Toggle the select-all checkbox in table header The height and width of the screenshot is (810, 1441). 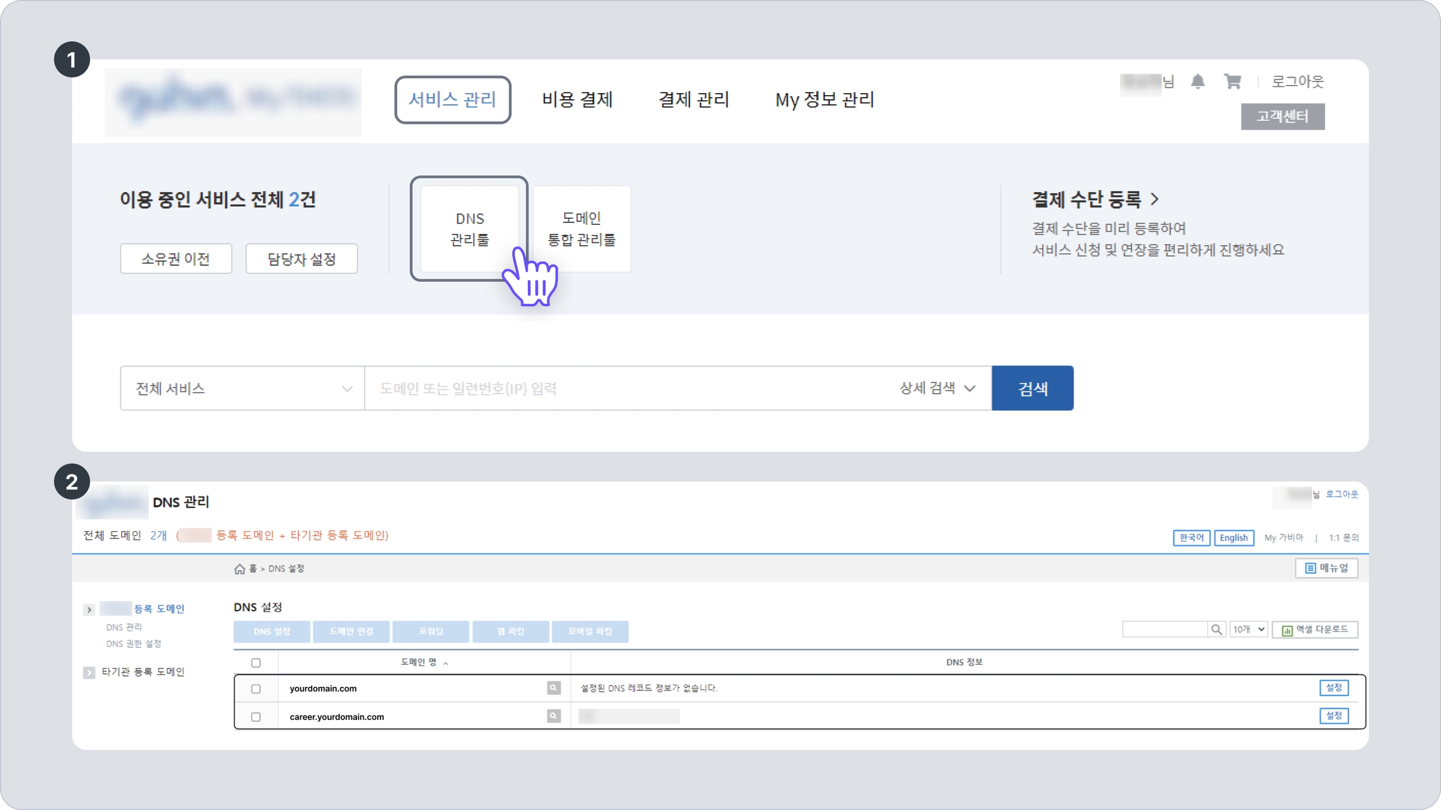point(256,662)
